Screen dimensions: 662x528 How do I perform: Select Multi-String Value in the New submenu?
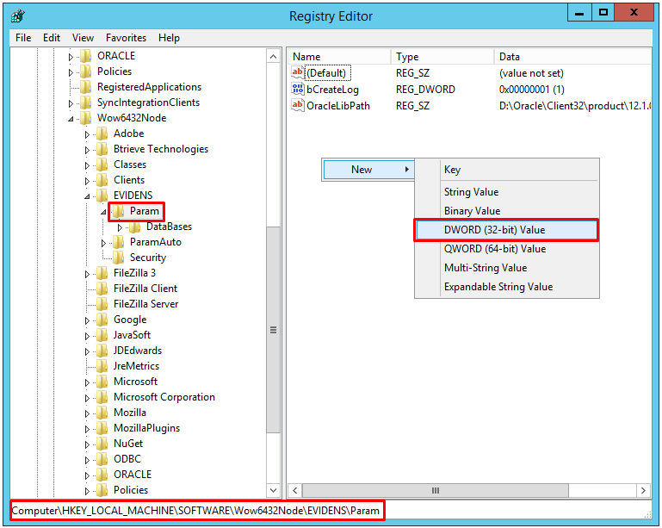pyautogui.click(x=485, y=268)
